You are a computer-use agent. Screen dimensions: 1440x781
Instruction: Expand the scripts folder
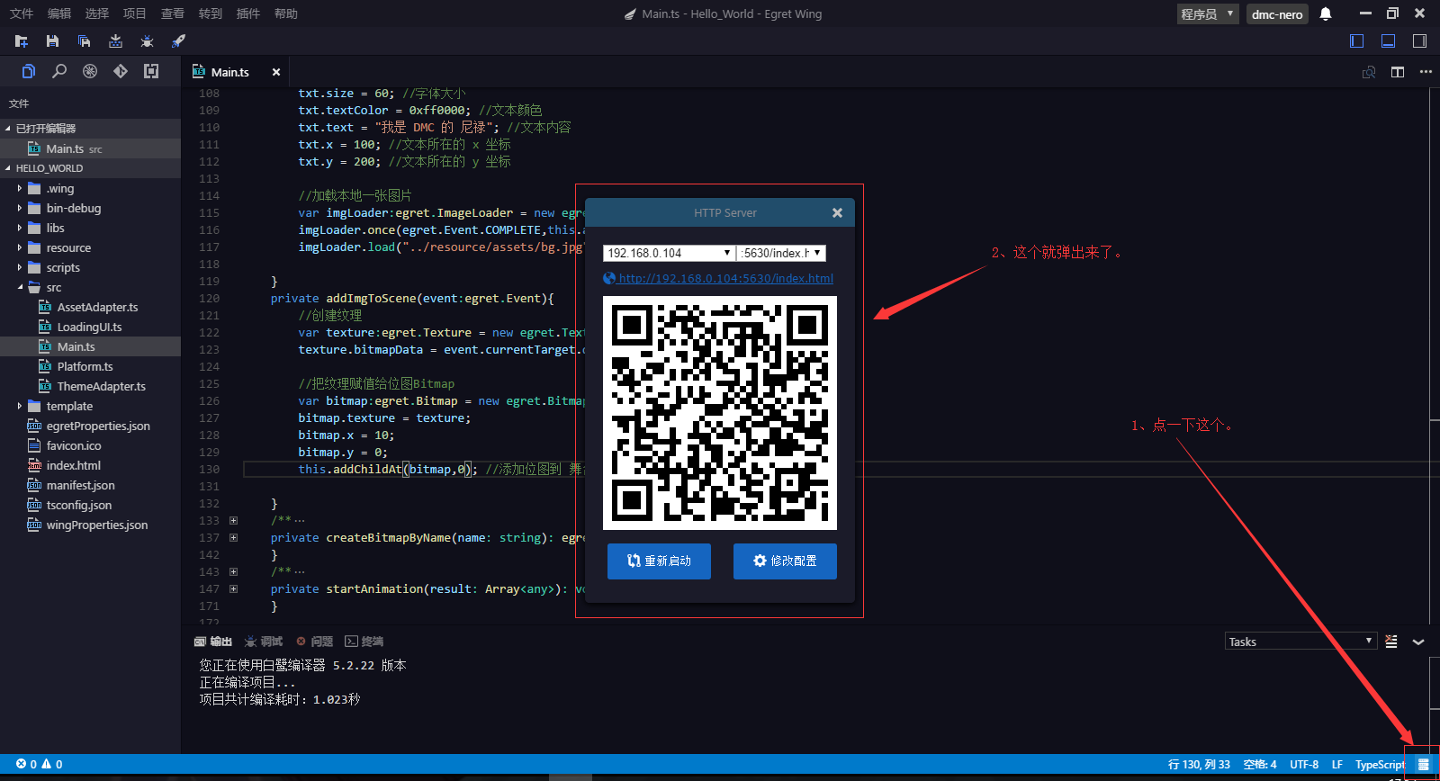click(x=20, y=267)
